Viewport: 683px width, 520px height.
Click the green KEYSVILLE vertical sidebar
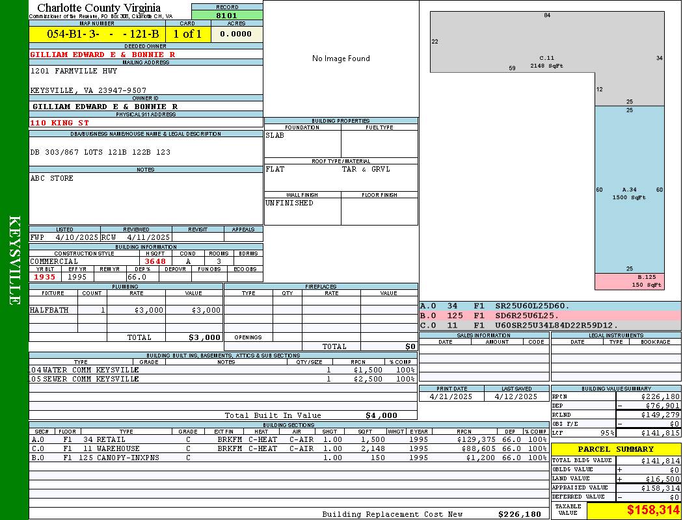[14, 260]
